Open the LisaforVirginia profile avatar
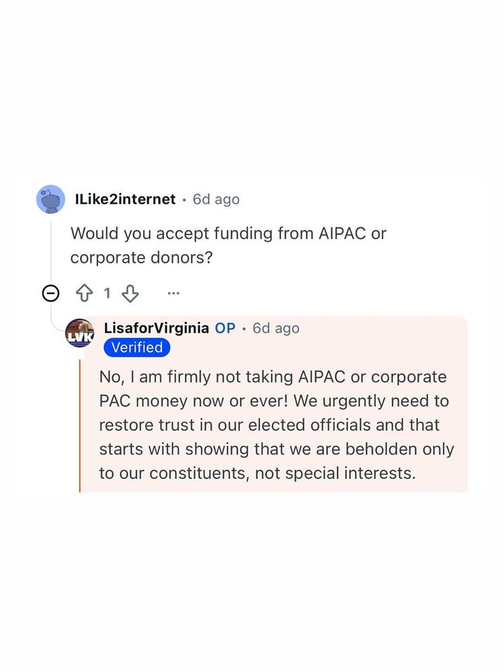504x672 pixels. click(x=80, y=333)
